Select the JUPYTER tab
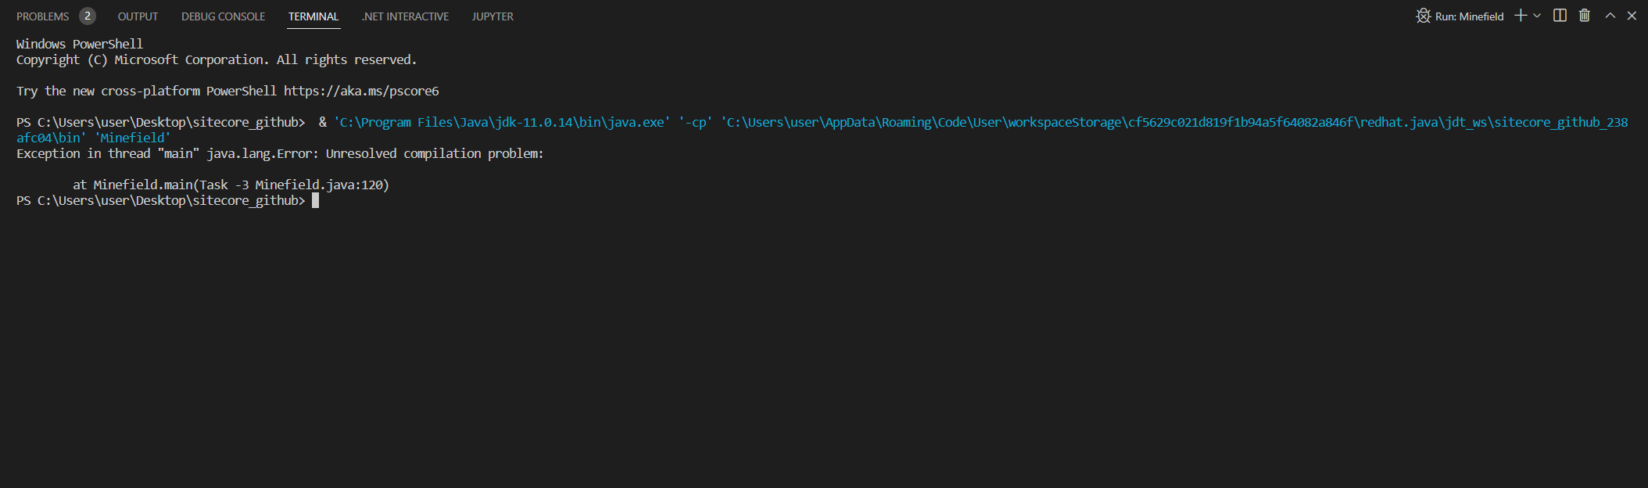The height and width of the screenshot is (488, 1648). (x=493, y=16)
